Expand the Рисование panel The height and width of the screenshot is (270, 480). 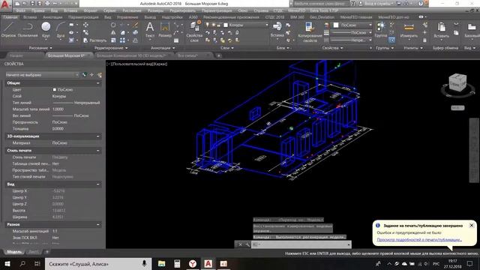point(40,48)
